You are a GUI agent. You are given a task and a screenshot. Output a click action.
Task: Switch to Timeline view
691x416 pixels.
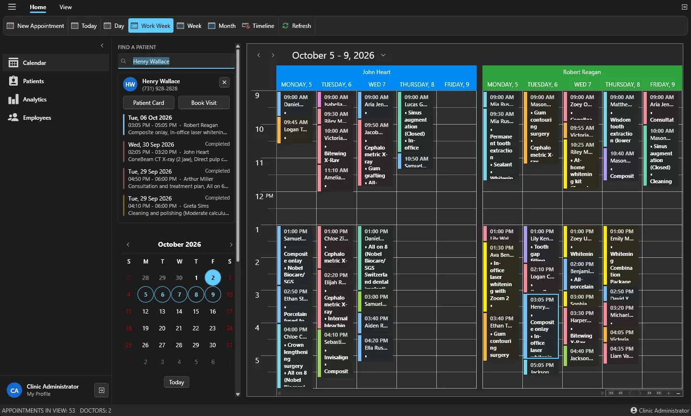tap(258, 26)
